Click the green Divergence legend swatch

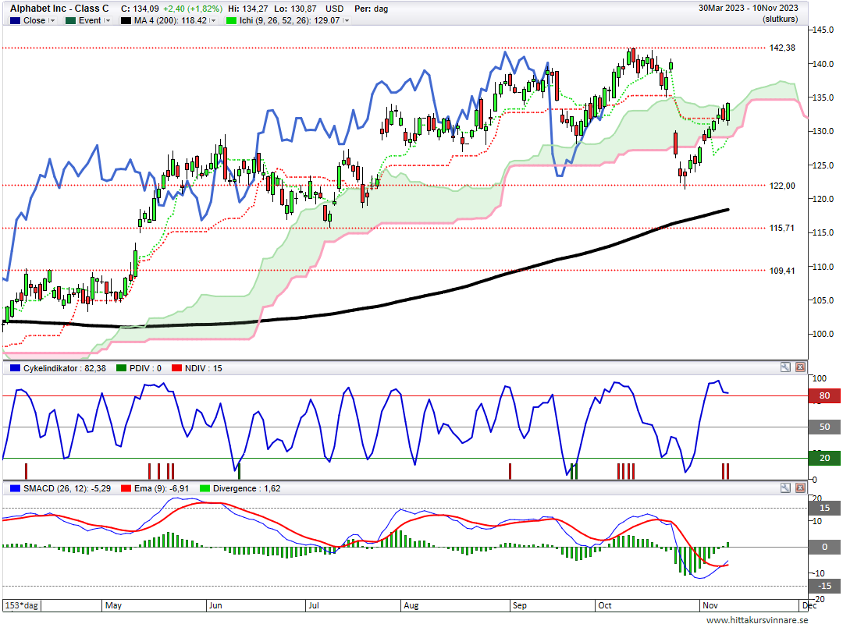click(205, 488)
